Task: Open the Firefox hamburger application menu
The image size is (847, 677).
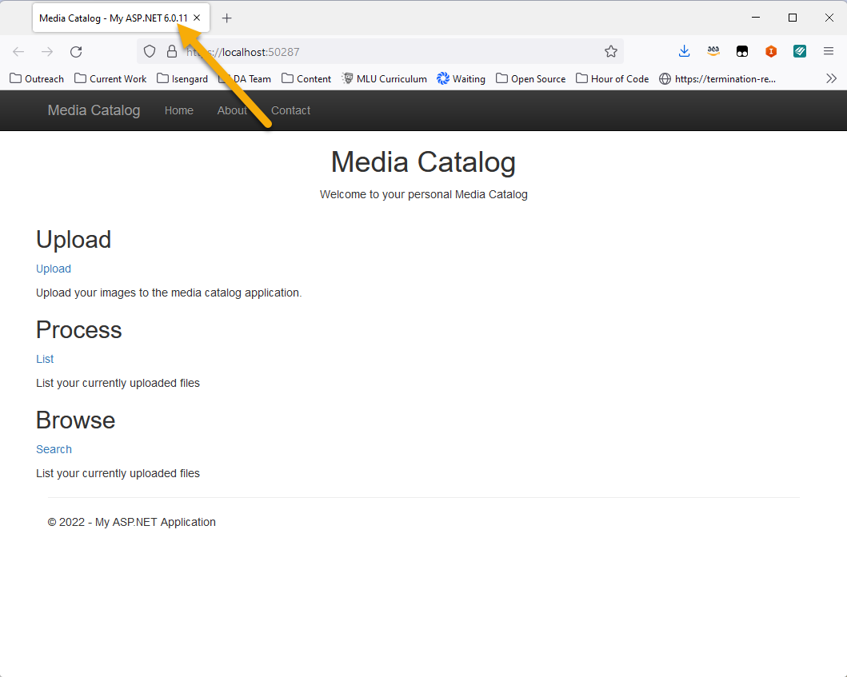Action: click(829, 52)
